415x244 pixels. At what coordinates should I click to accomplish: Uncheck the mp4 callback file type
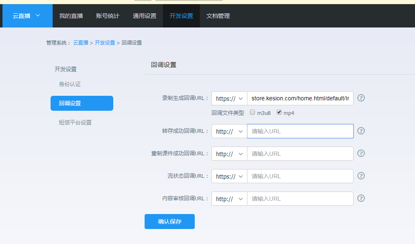tap(280, 112)
